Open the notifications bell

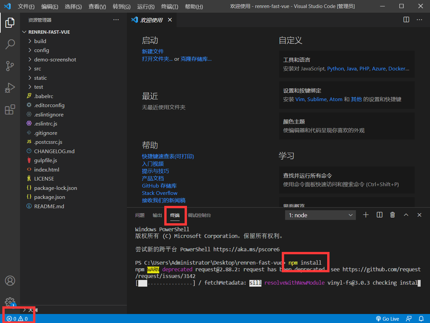point(421,319)
